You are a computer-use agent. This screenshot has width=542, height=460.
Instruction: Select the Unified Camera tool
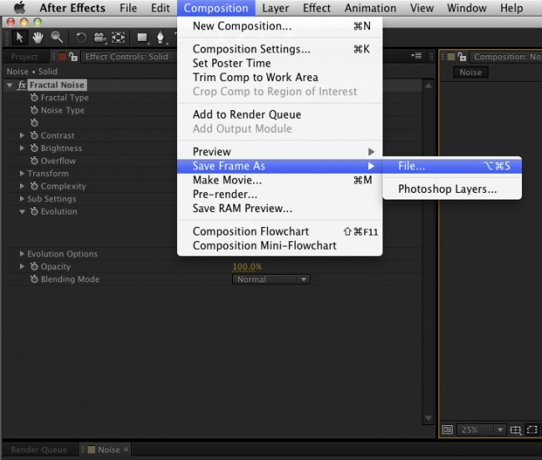tap(99, 38)
